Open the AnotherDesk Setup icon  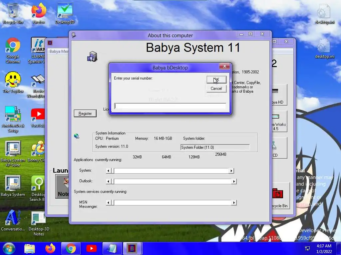(13, 119)
